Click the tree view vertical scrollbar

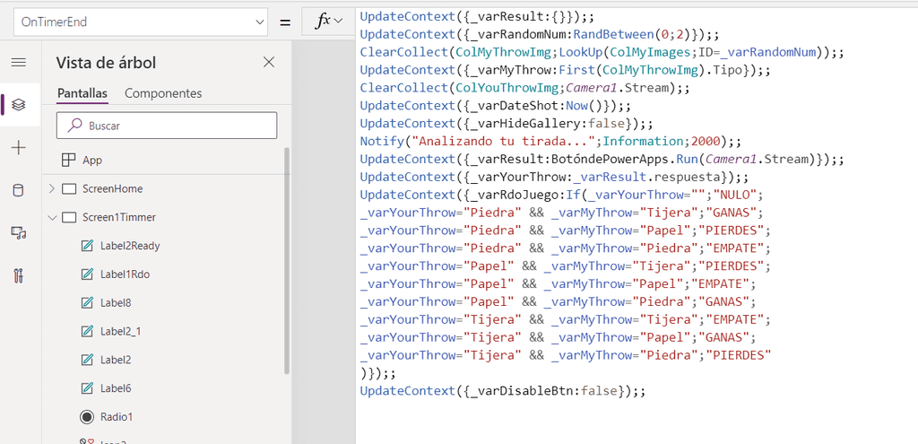(x=287, y=261)
